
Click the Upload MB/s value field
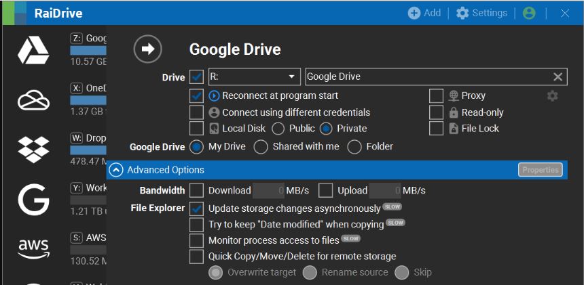coord(385,191)
